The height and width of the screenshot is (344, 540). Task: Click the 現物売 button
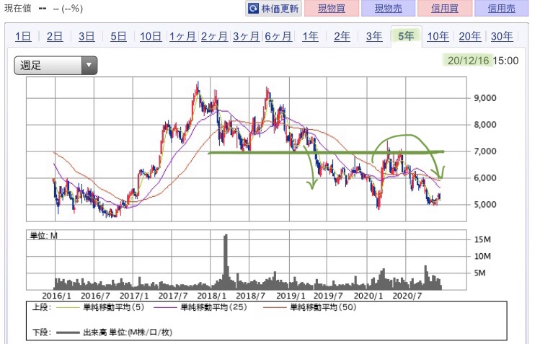388,8
